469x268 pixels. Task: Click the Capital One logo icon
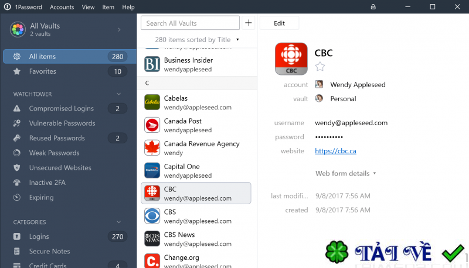tap(152, 170)
